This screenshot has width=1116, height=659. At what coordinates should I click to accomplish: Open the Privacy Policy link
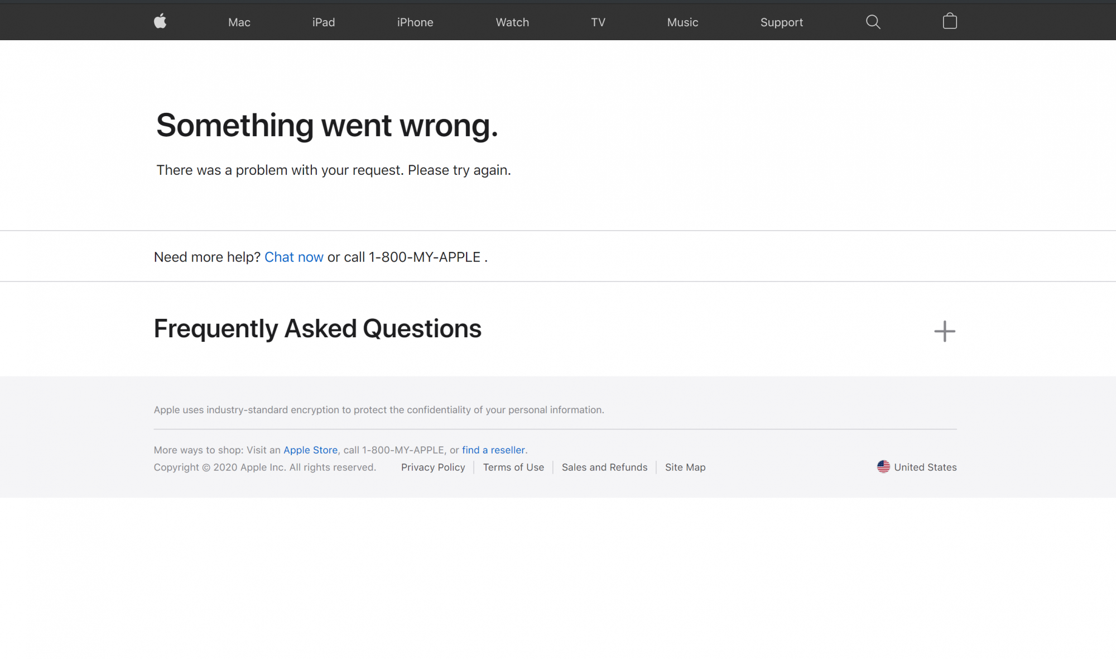[433, 467]
